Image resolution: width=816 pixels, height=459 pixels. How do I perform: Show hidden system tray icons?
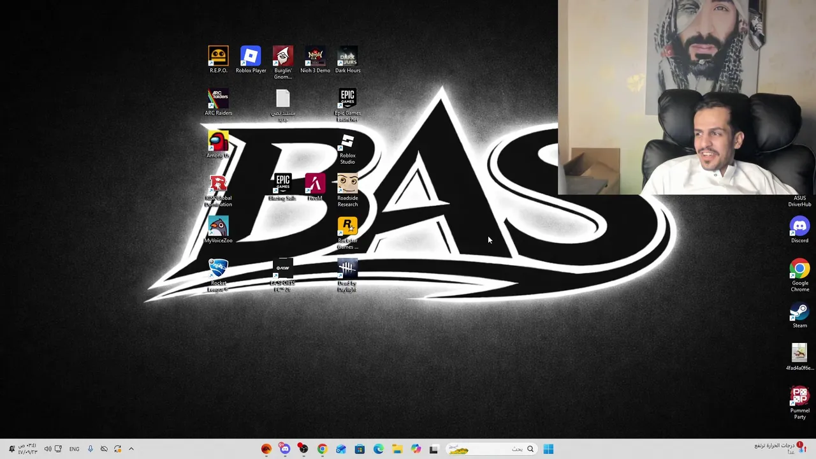131,449
